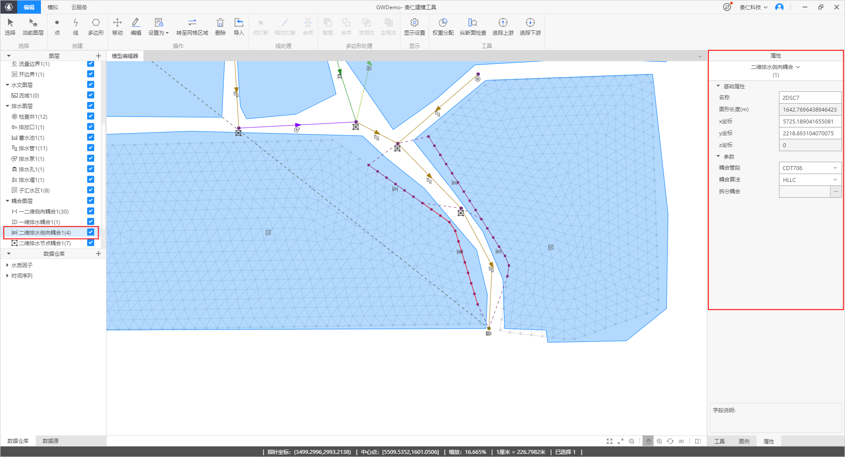Open the longitudinal section check tool
Image resolution: width=845 pixels, height=457 pixels.
(473, 26)
